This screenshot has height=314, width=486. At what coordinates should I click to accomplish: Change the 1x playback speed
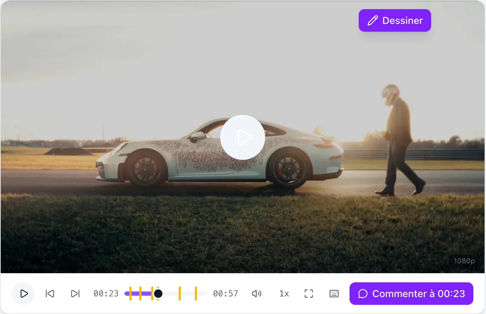click(284, 294)
